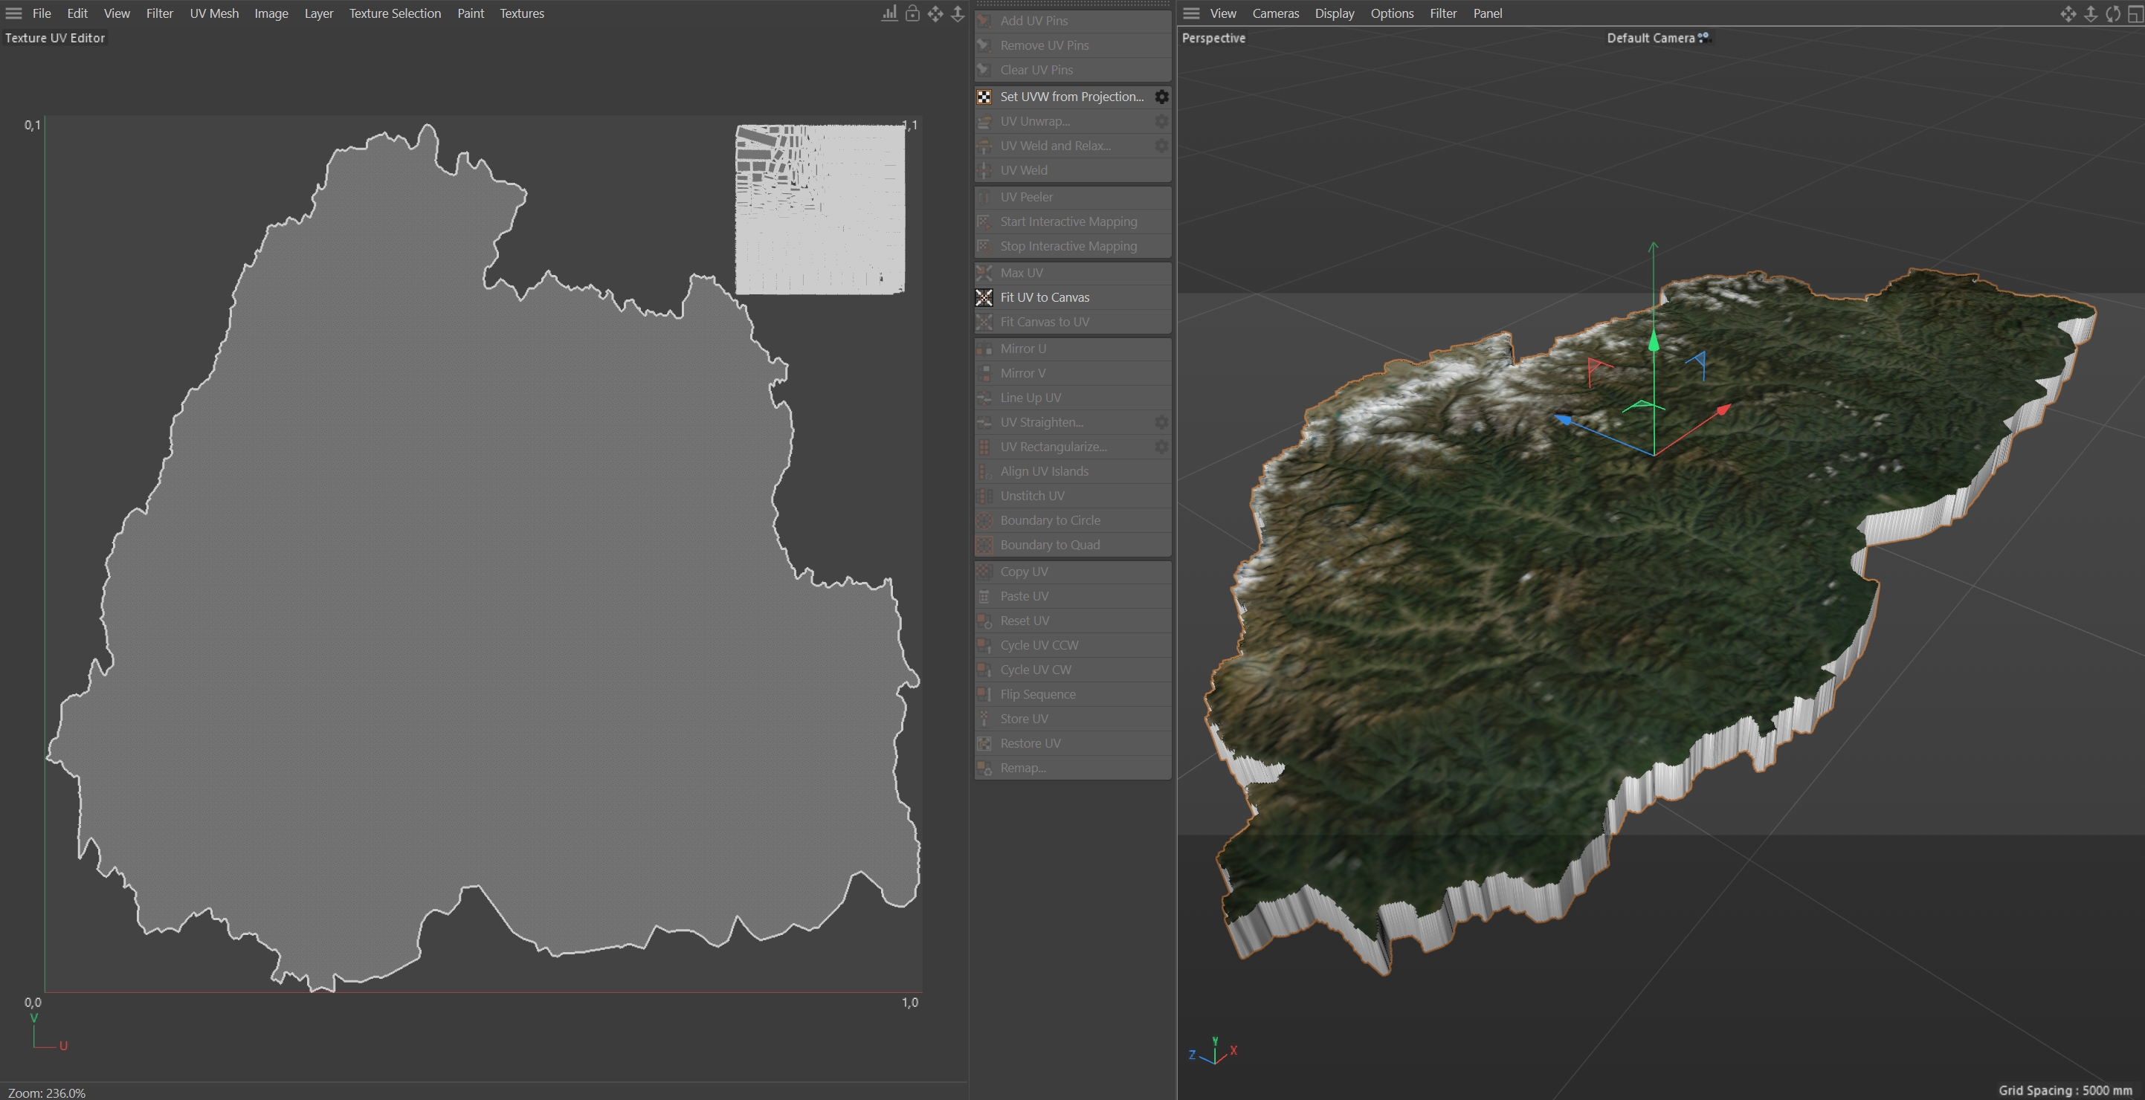This screenshot has height=1100, width=2145.
Task: Click Fit UV to Canvas command
Action: tap(1044, 297)
